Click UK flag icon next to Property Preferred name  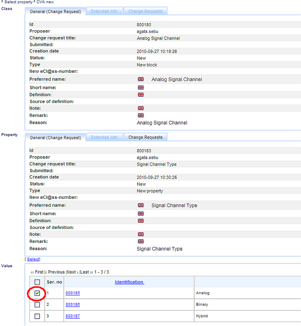141,205
